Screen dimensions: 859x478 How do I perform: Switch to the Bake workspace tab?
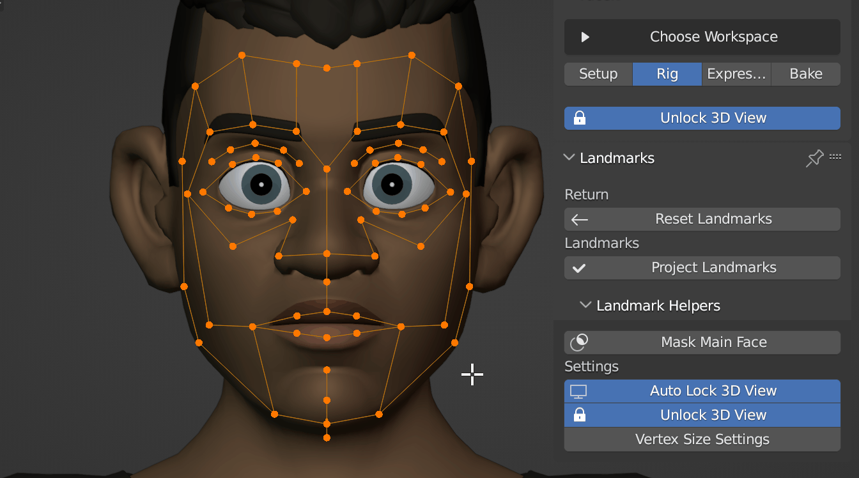tap(806, 74)
